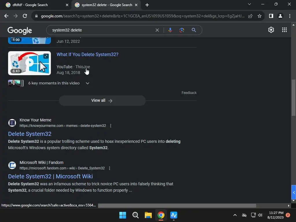
Task: Reload the current page
Action: click(25, 16)
